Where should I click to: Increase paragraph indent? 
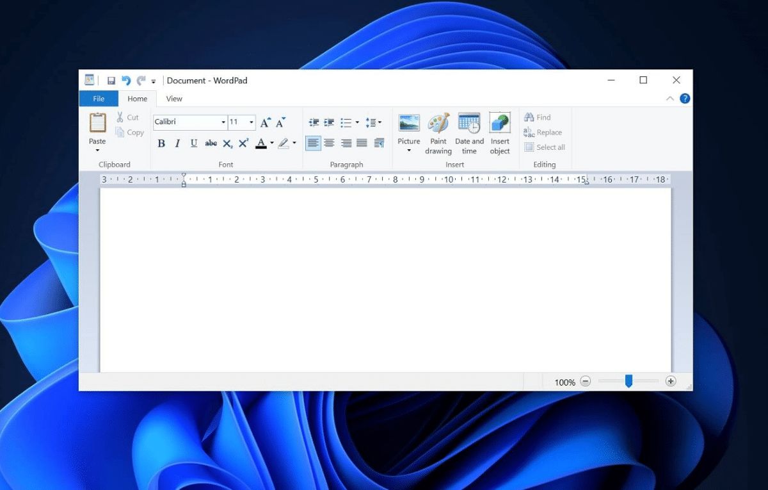click(x=329, y=122)
